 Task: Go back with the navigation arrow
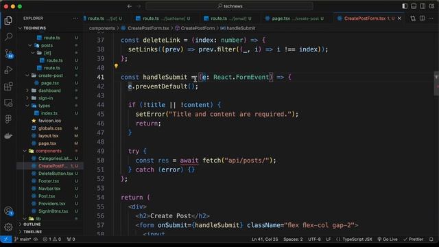[130, 6]
